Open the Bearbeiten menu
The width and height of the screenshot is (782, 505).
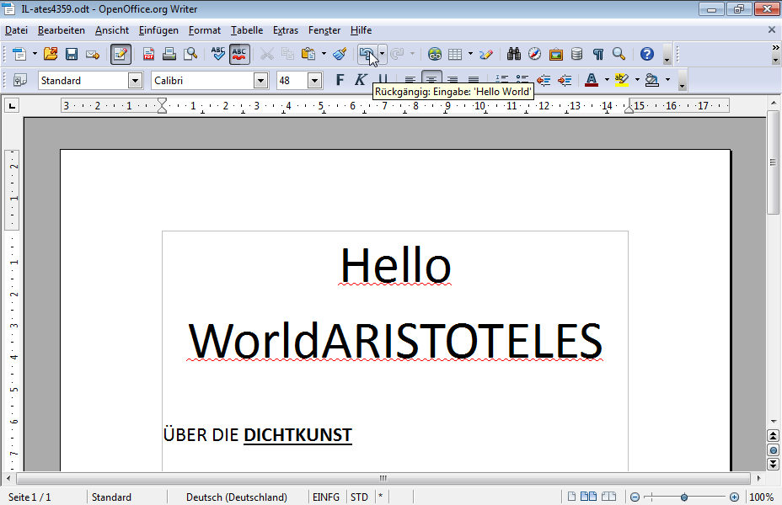[x=62, y=30]
